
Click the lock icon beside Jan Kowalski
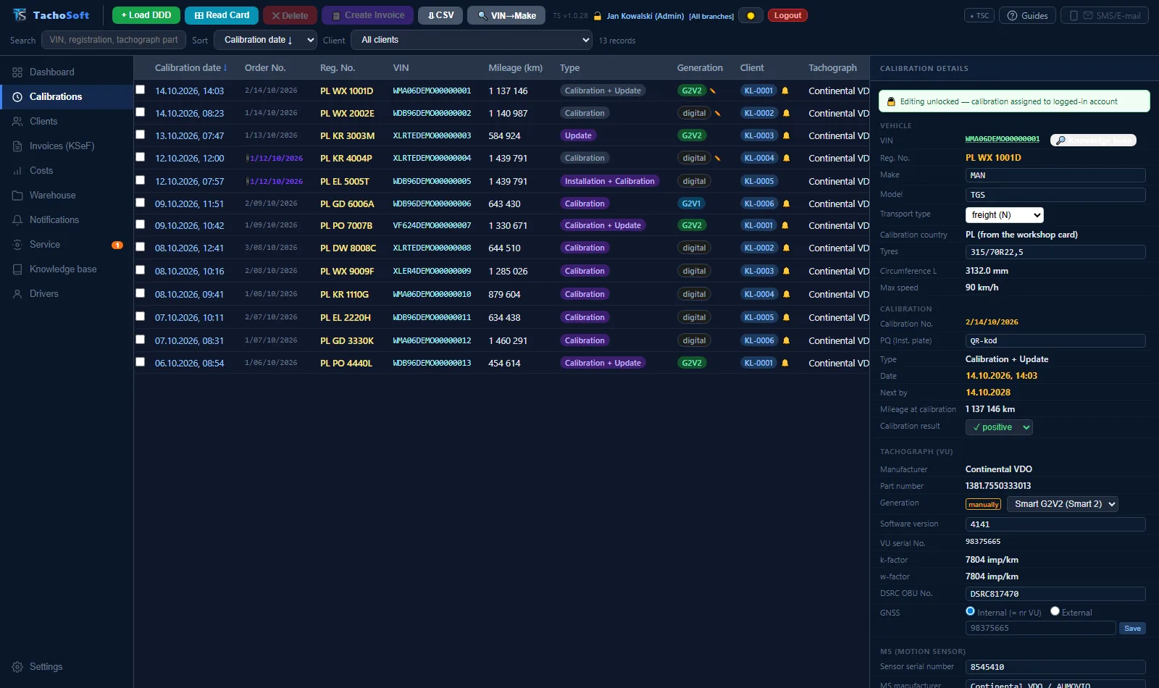(x=598, y=16)
